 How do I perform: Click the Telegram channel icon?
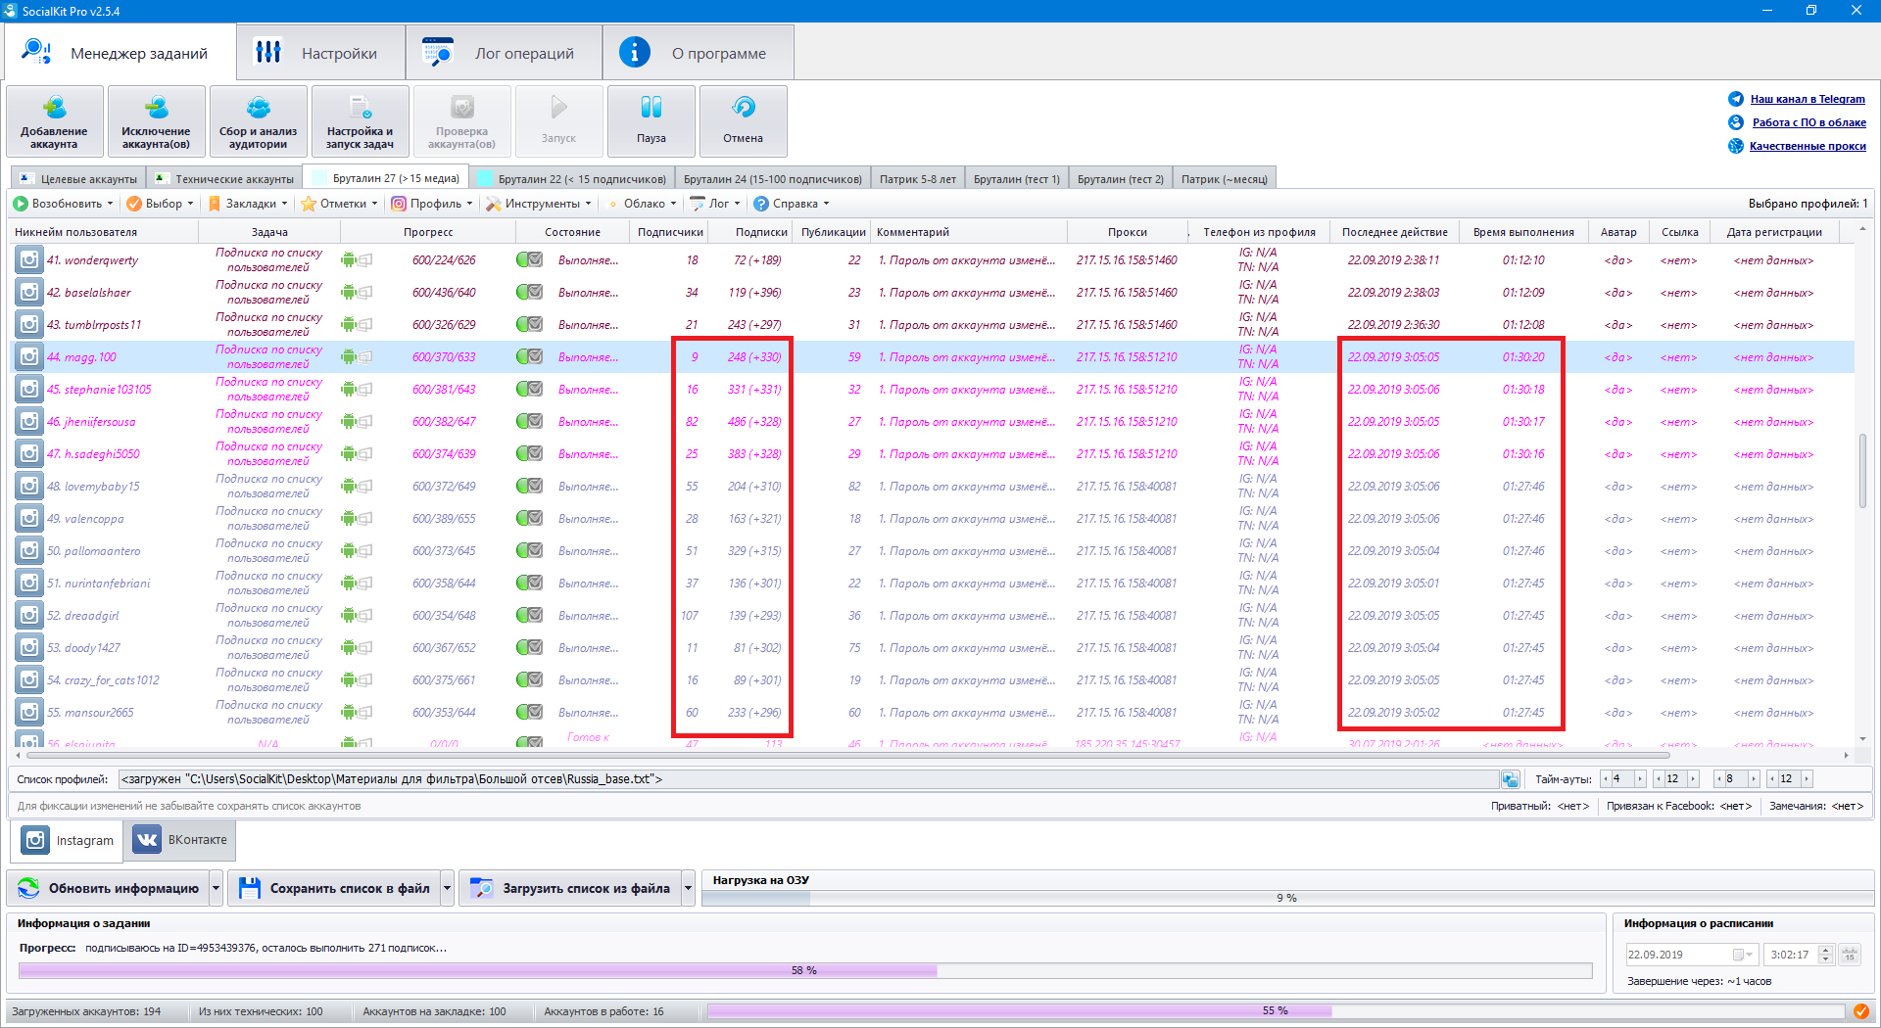click(x=1736, y=99)
